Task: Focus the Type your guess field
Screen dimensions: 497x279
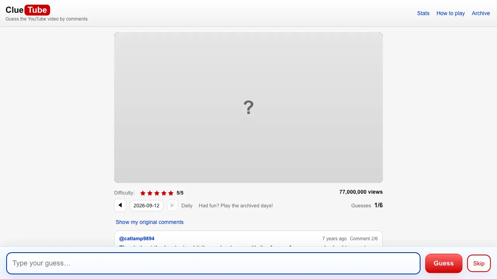Action: tap(213, 263)
